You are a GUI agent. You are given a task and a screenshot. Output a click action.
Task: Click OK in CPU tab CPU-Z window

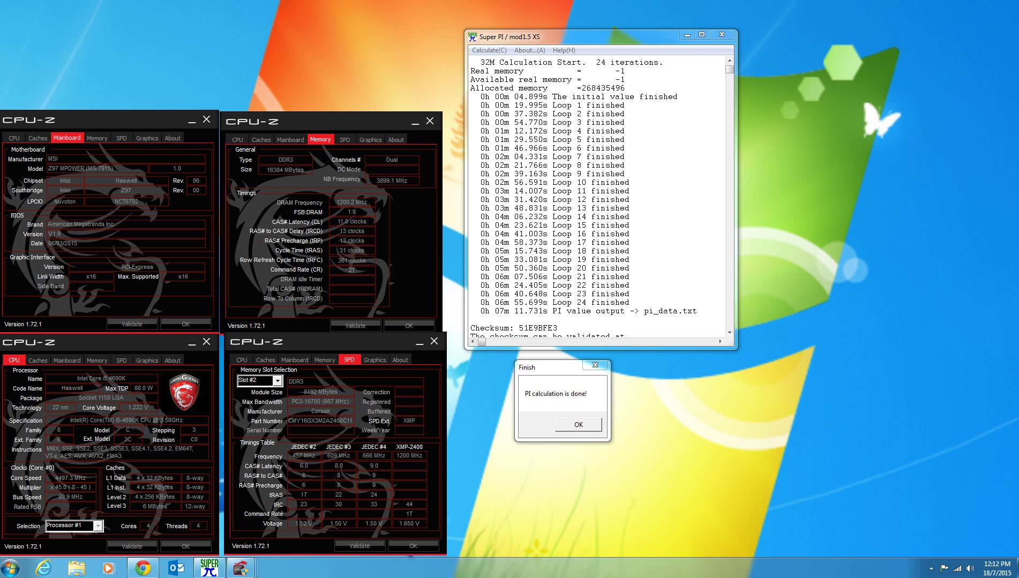click(x=185, y=546)
